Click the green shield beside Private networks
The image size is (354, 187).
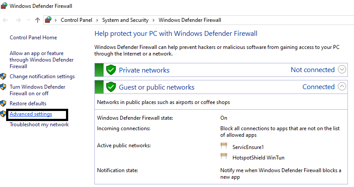(111, 70)
